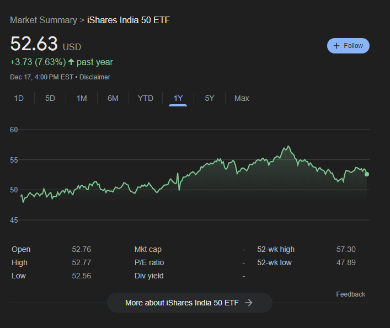Click the 52-wk low value 47.89
The width and height of the screenshot is (390, 328).
(x=346, y=262)
